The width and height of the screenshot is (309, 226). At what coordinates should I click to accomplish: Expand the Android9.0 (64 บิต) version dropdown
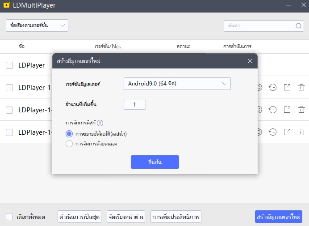tap(177, 84)
